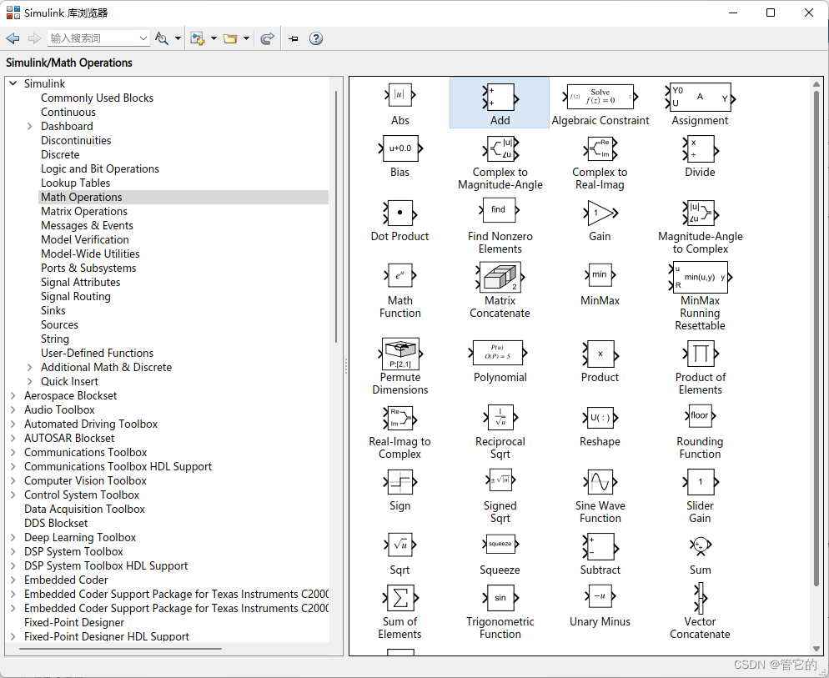Expand the Aerospace Blockset library

click(13, 396)
